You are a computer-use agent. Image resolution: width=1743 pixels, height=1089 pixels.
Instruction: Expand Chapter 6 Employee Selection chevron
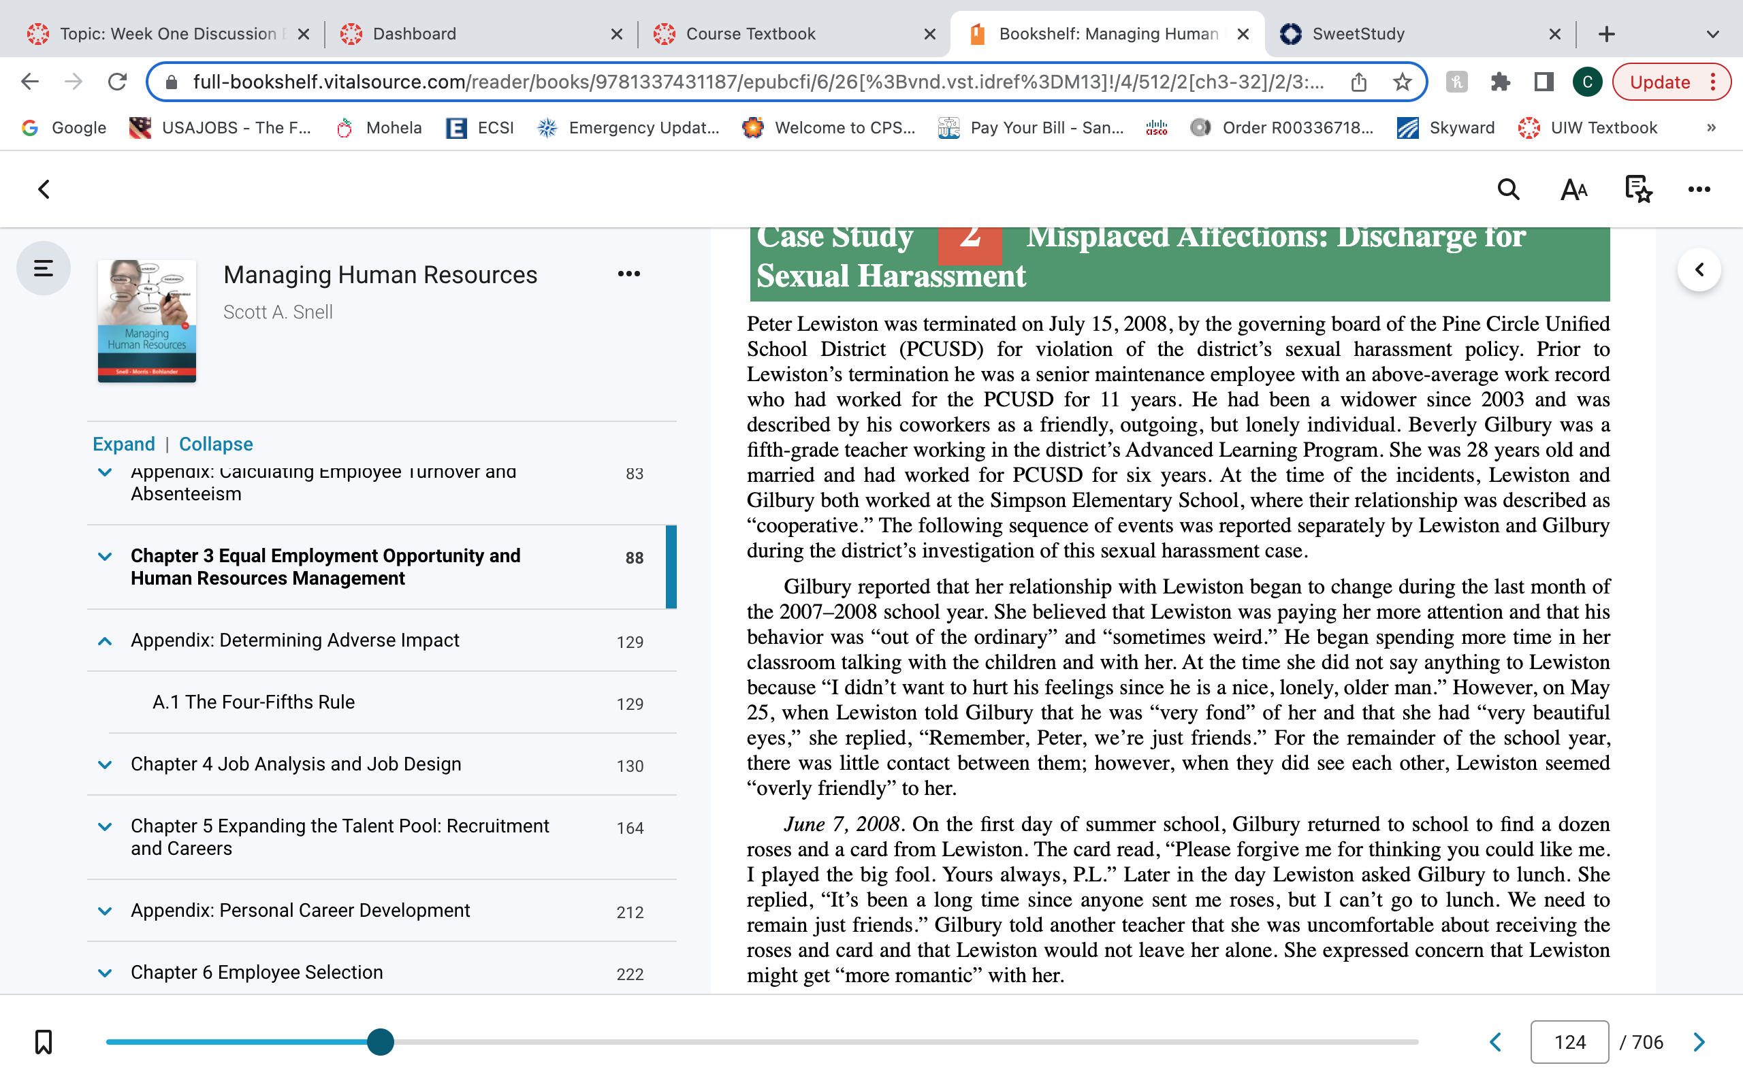click(x=105, y=973)
